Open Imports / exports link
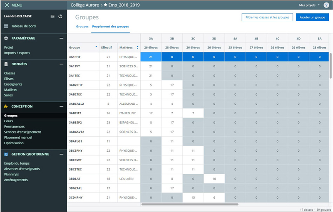The width and height of the screenshot is (333, 212). [17, 53]
